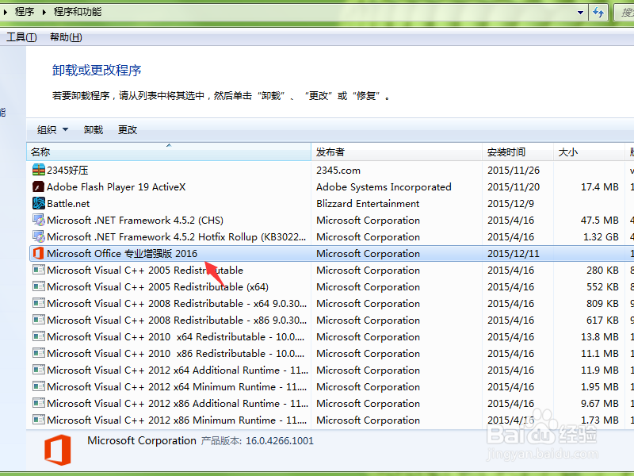
Task: Click the 更改 toolbar button
Action: coord(128,129)
